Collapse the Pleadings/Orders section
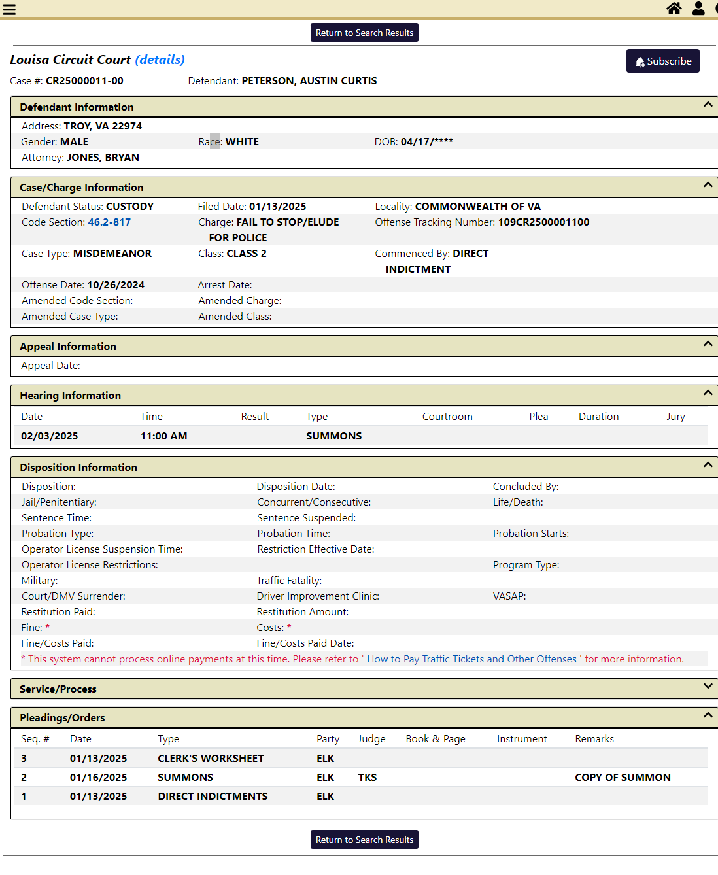Image resolution: width=718 pixels, height=875 pixels. 708,715
